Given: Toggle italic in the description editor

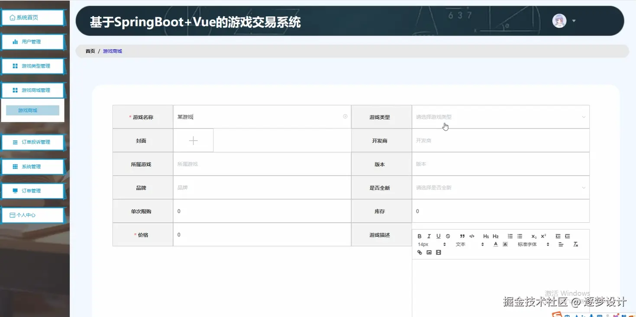Looking at the screenshot, I should pos(429,236).
